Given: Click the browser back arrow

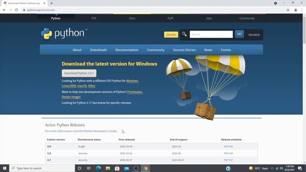Looking at the screenshot, I should pos(4,10).
